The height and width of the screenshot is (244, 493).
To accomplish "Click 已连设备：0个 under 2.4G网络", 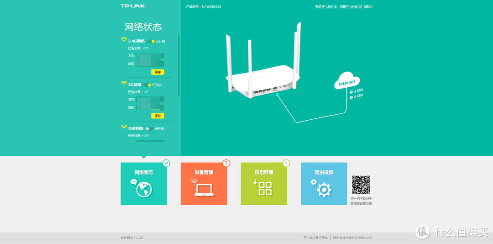I will 138,48.
